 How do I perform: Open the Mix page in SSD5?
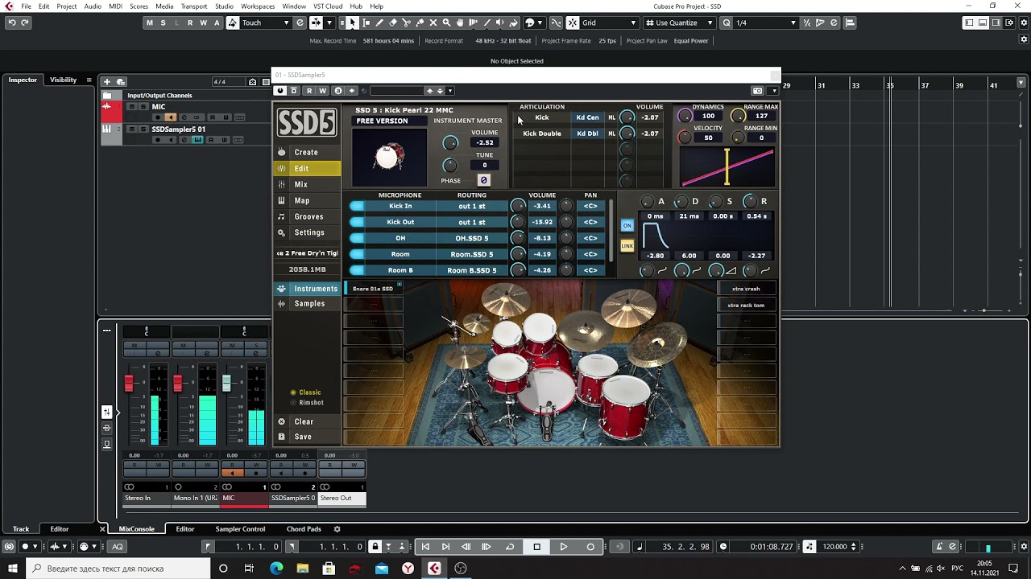click(x=300, y=184)
